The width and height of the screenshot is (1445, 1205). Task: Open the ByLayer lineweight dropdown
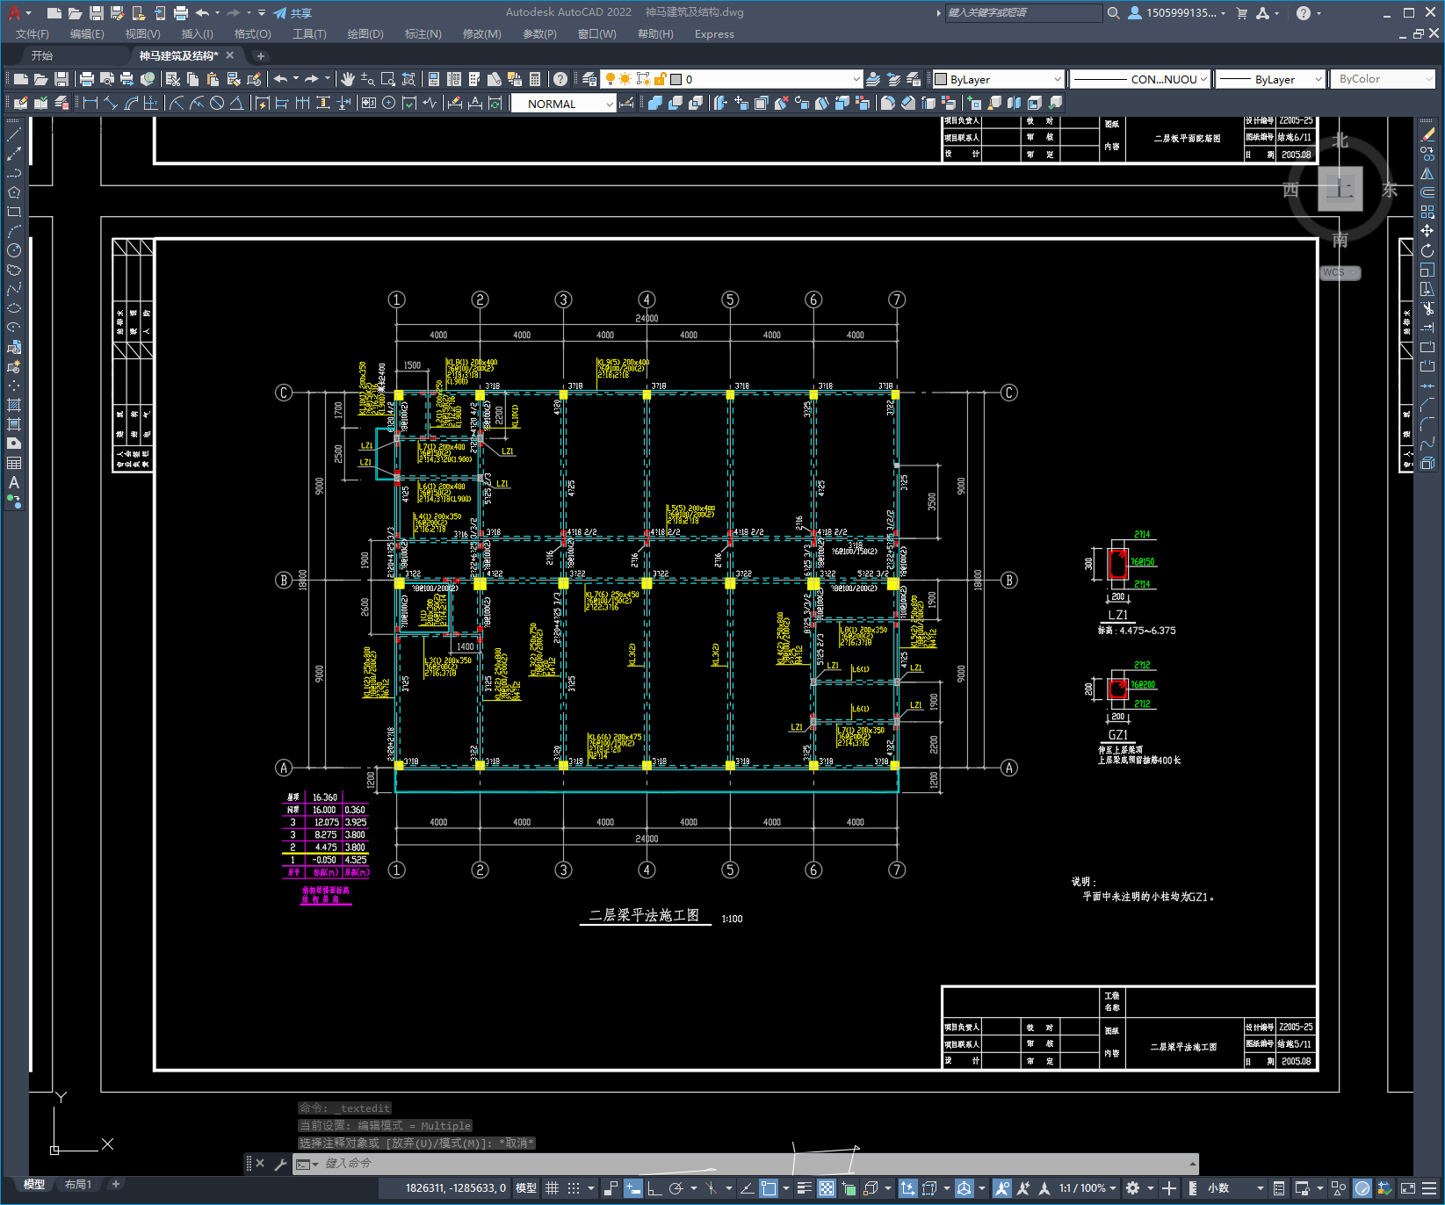[1270, 79]
